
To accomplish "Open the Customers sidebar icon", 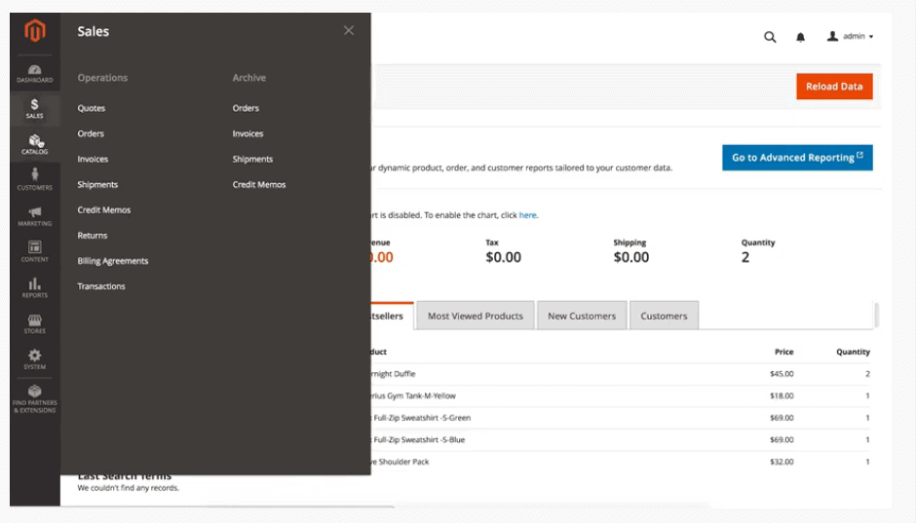I will tap(34, 180).
